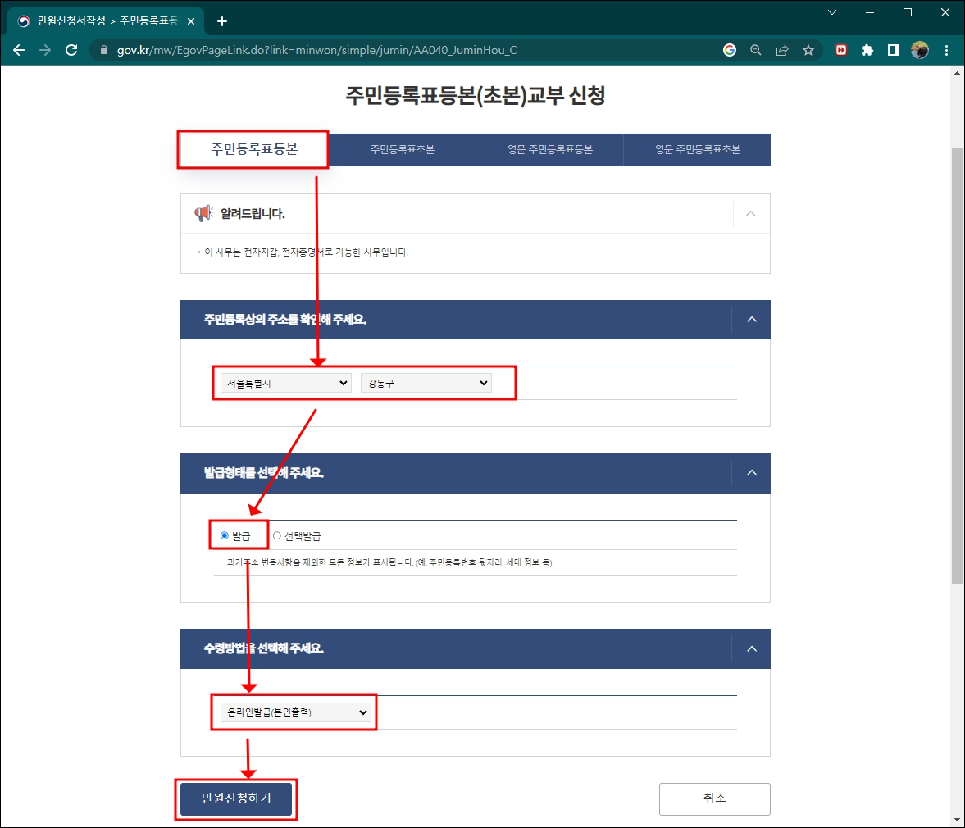Click the megaphone icon next to 알려드립니다
The image size is (965, 828).
tap(205, 213)
